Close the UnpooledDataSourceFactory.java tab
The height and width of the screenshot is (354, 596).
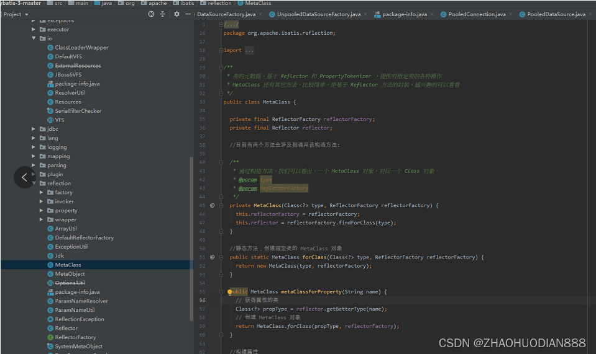pos(365,14)
